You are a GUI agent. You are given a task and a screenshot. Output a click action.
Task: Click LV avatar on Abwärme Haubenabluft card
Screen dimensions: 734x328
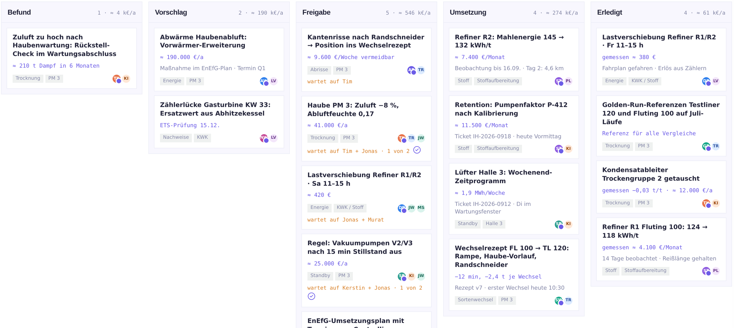[x=274, y=81]
